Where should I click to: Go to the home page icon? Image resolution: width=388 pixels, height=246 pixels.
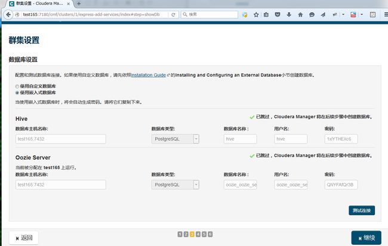(x=300, y=14)
